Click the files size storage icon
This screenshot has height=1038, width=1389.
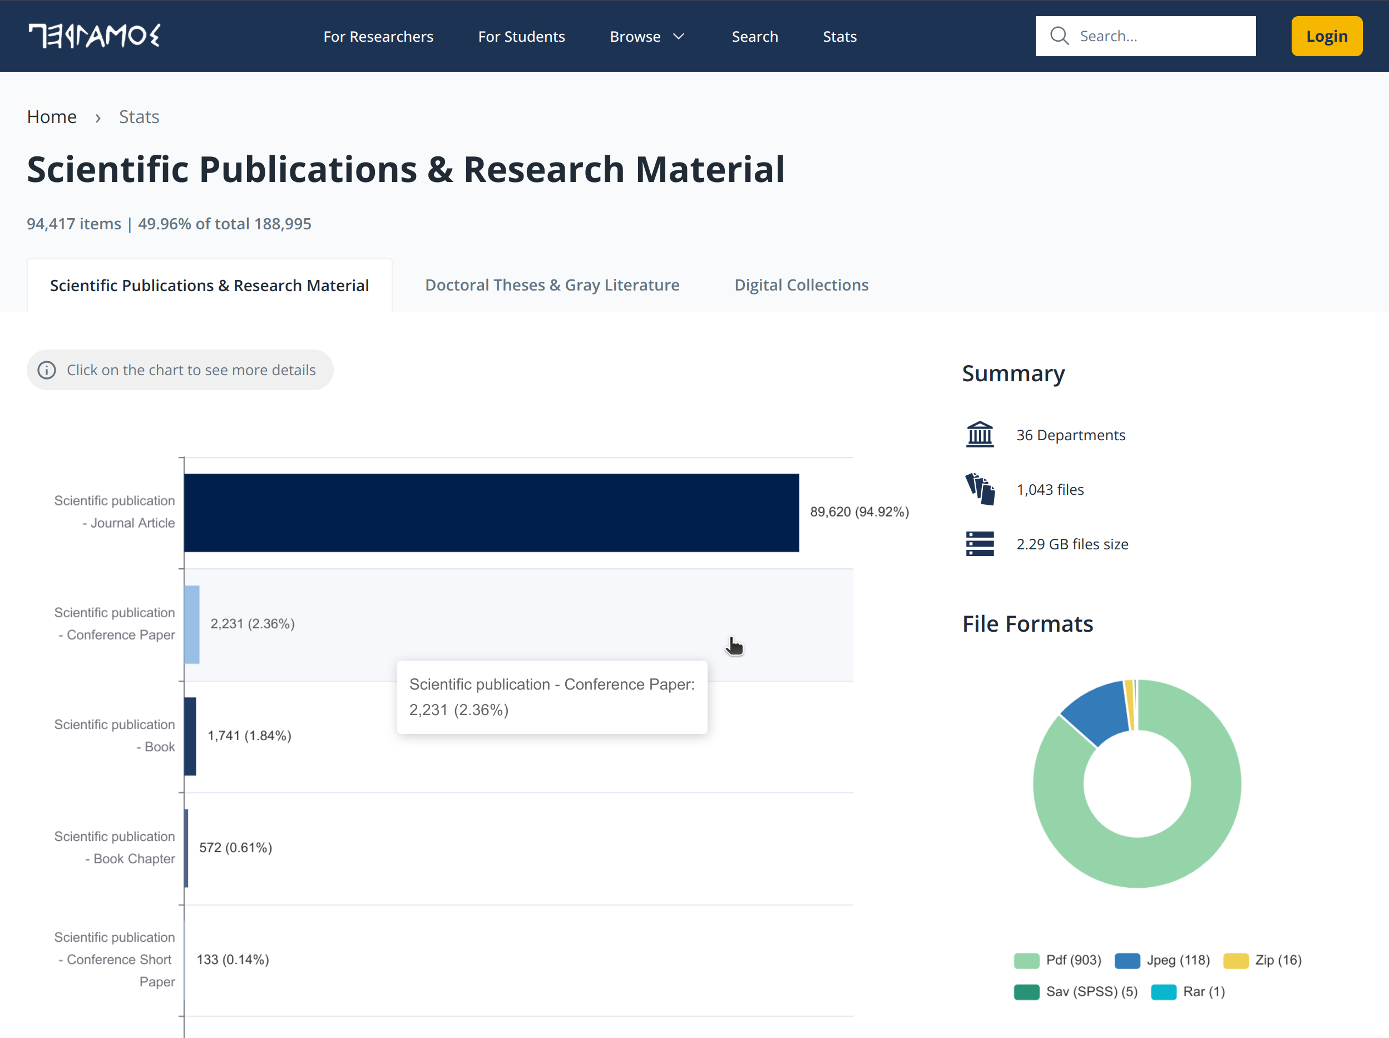click(x=980, y=544)
